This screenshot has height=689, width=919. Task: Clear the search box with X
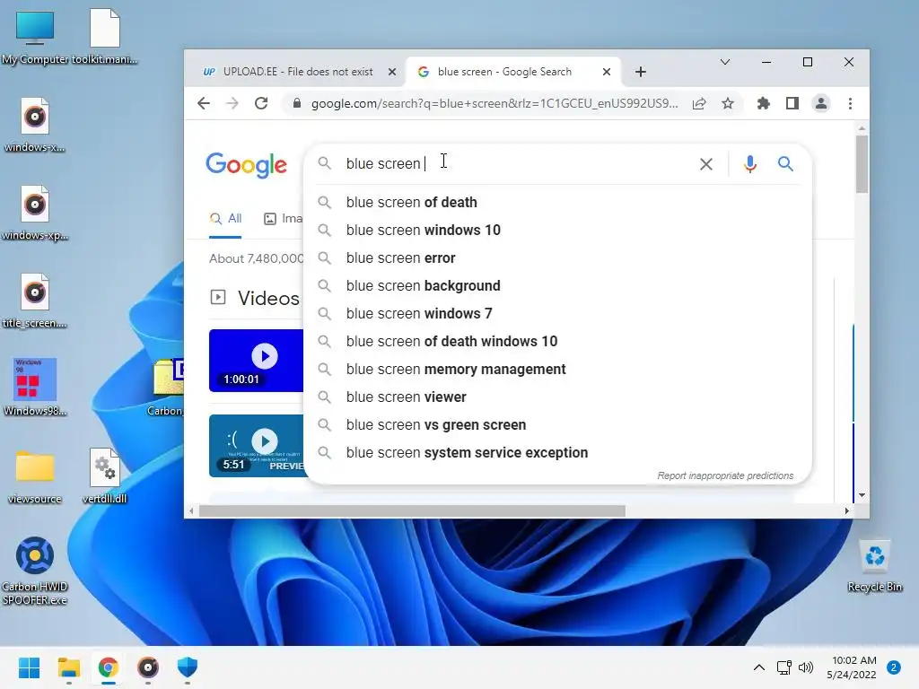(706, 164)
